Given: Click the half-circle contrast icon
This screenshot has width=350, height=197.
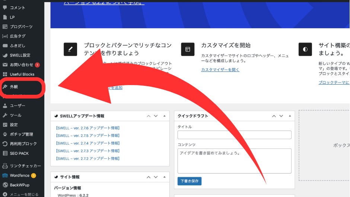Looking at the screenshot, I should (305, 49).
